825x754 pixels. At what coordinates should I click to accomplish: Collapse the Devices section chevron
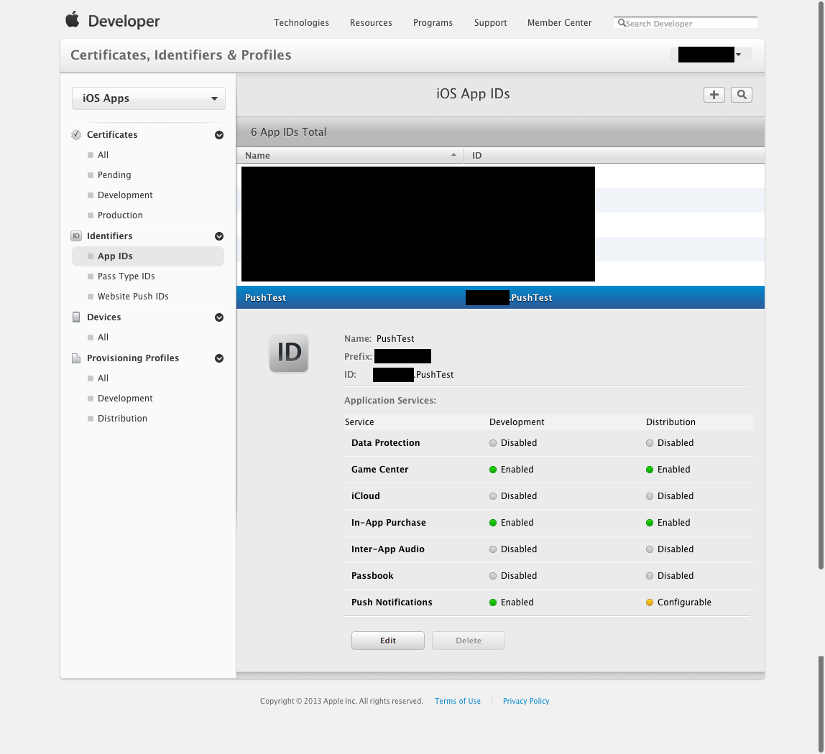click(219, 317)
